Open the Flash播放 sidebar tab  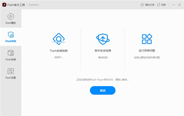point(11,18)
